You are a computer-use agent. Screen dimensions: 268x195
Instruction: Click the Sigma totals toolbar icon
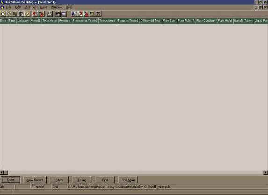(98, 14)
